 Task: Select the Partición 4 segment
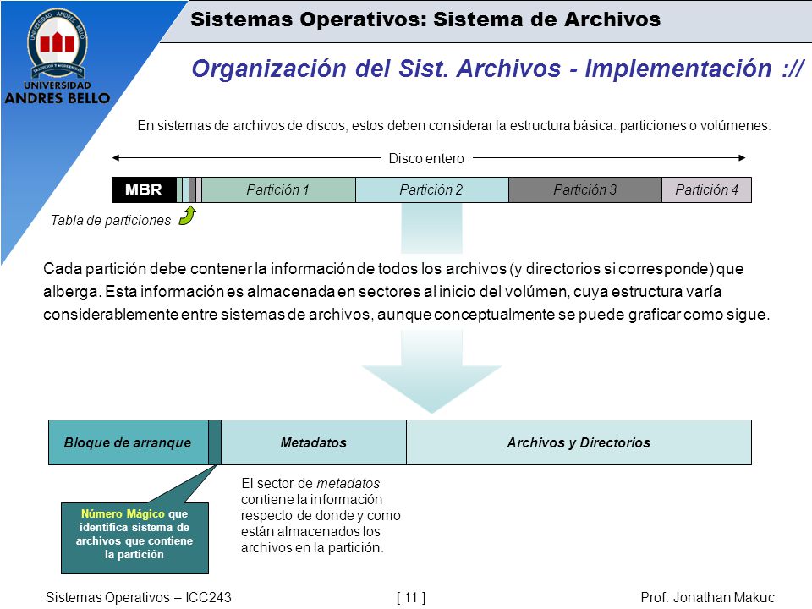point(706,189)
